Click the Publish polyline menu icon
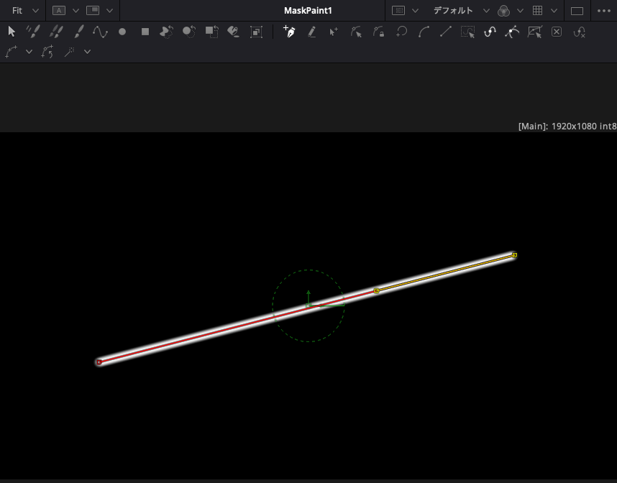 [x=11, y=52]
